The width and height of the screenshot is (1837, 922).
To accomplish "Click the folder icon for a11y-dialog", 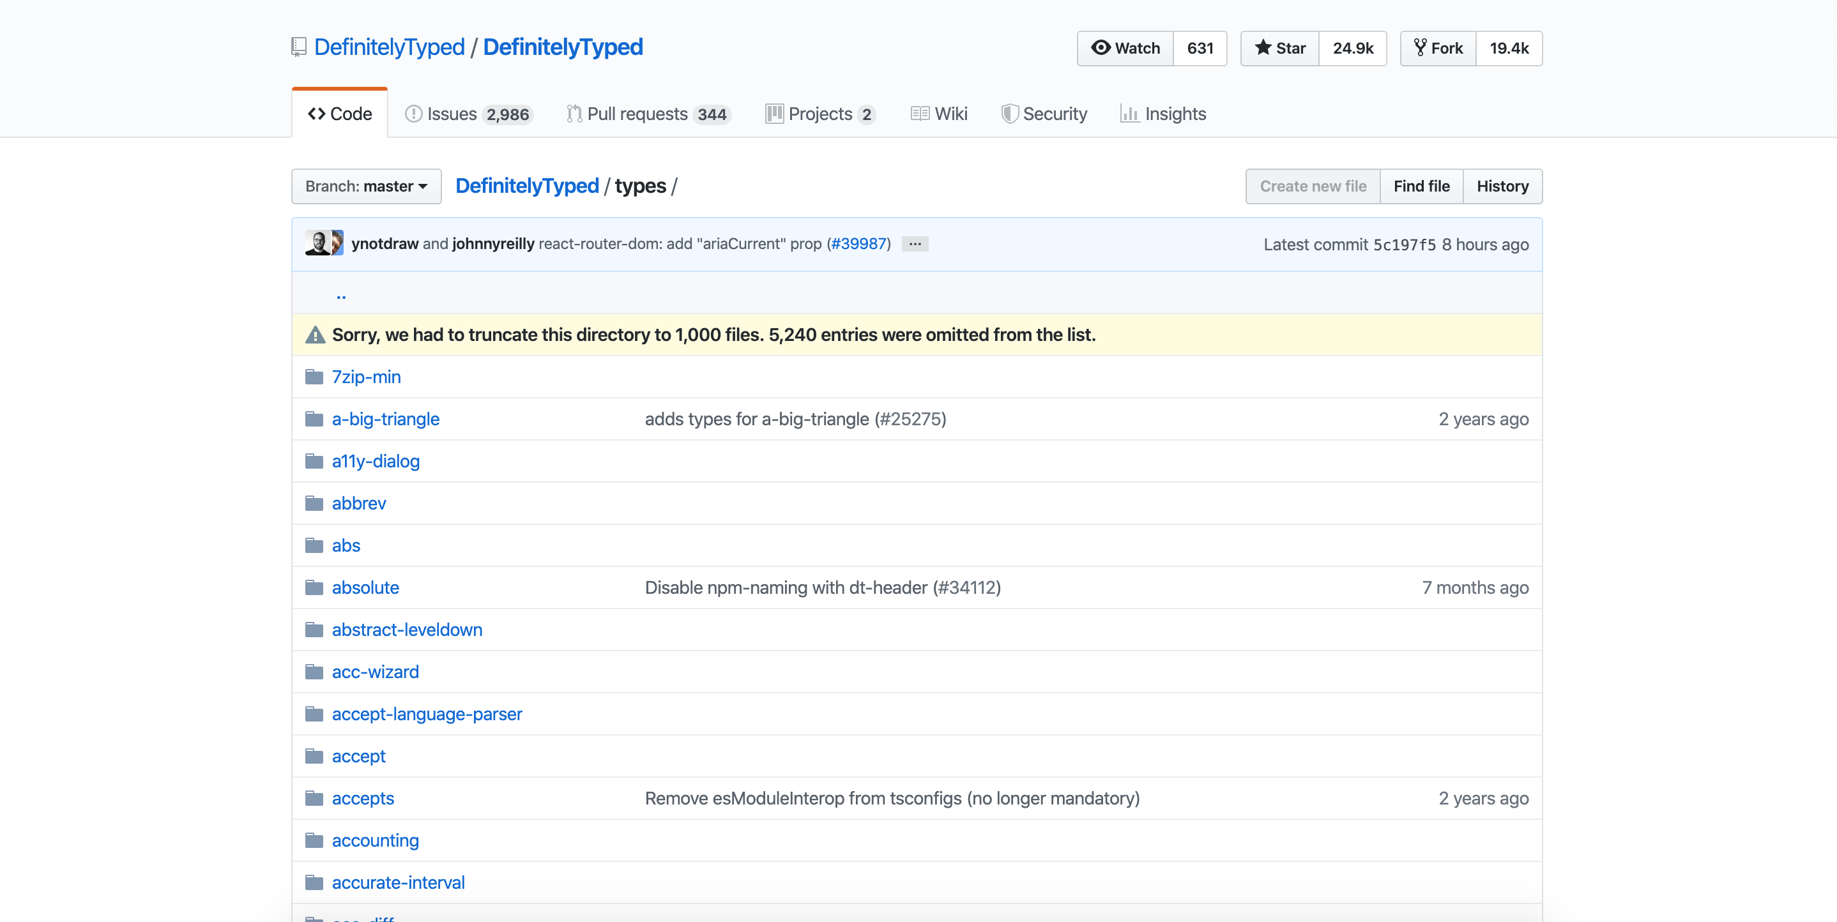I will (x=314, y=460).
